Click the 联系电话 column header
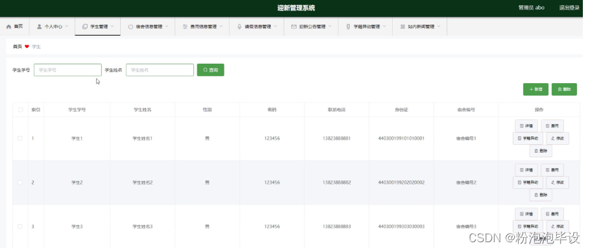Screen dimensions: 590x250 (x=336, y=110)
